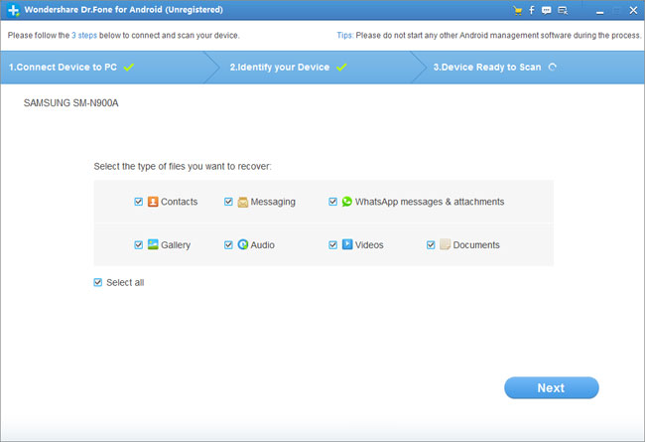Click the SAMSUNG SM-N900A device name

tap(70, 103)
